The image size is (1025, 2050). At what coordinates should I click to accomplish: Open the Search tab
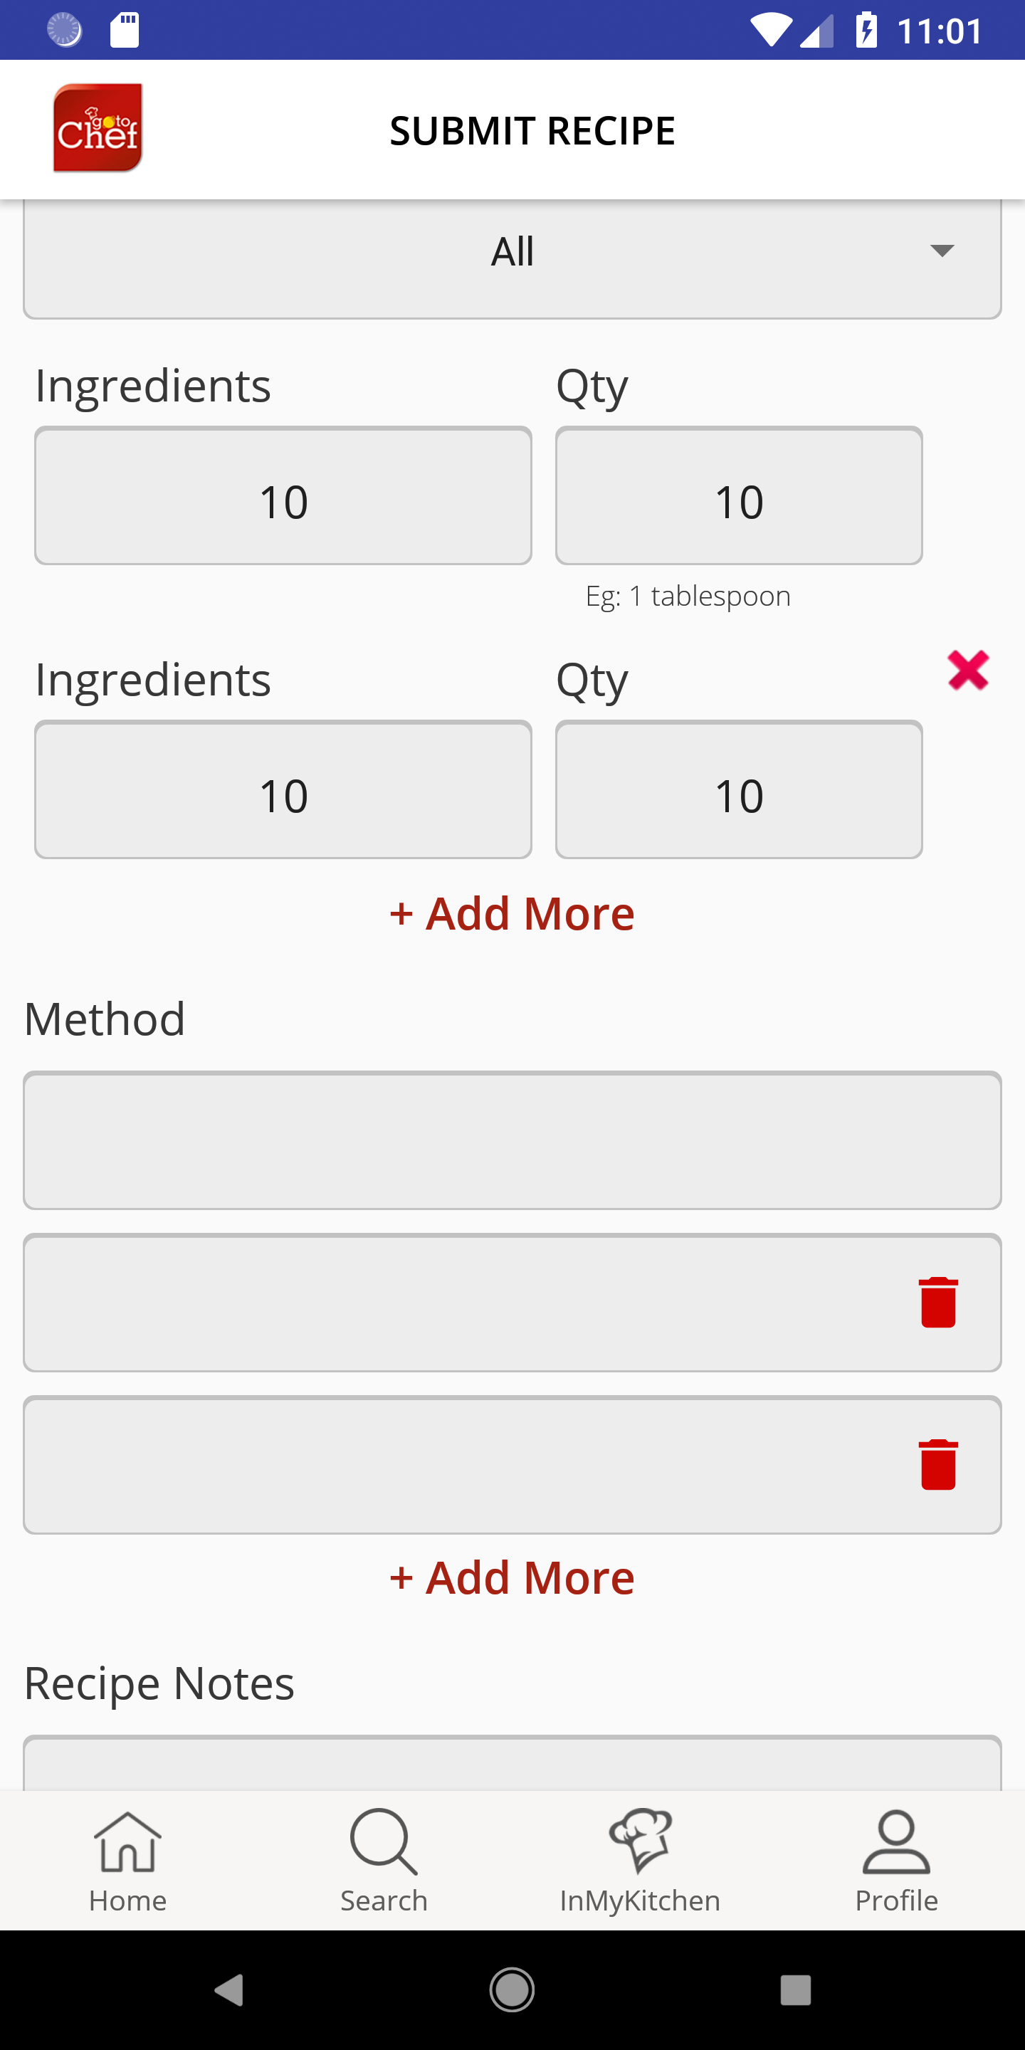click(x=384, y=1861)
